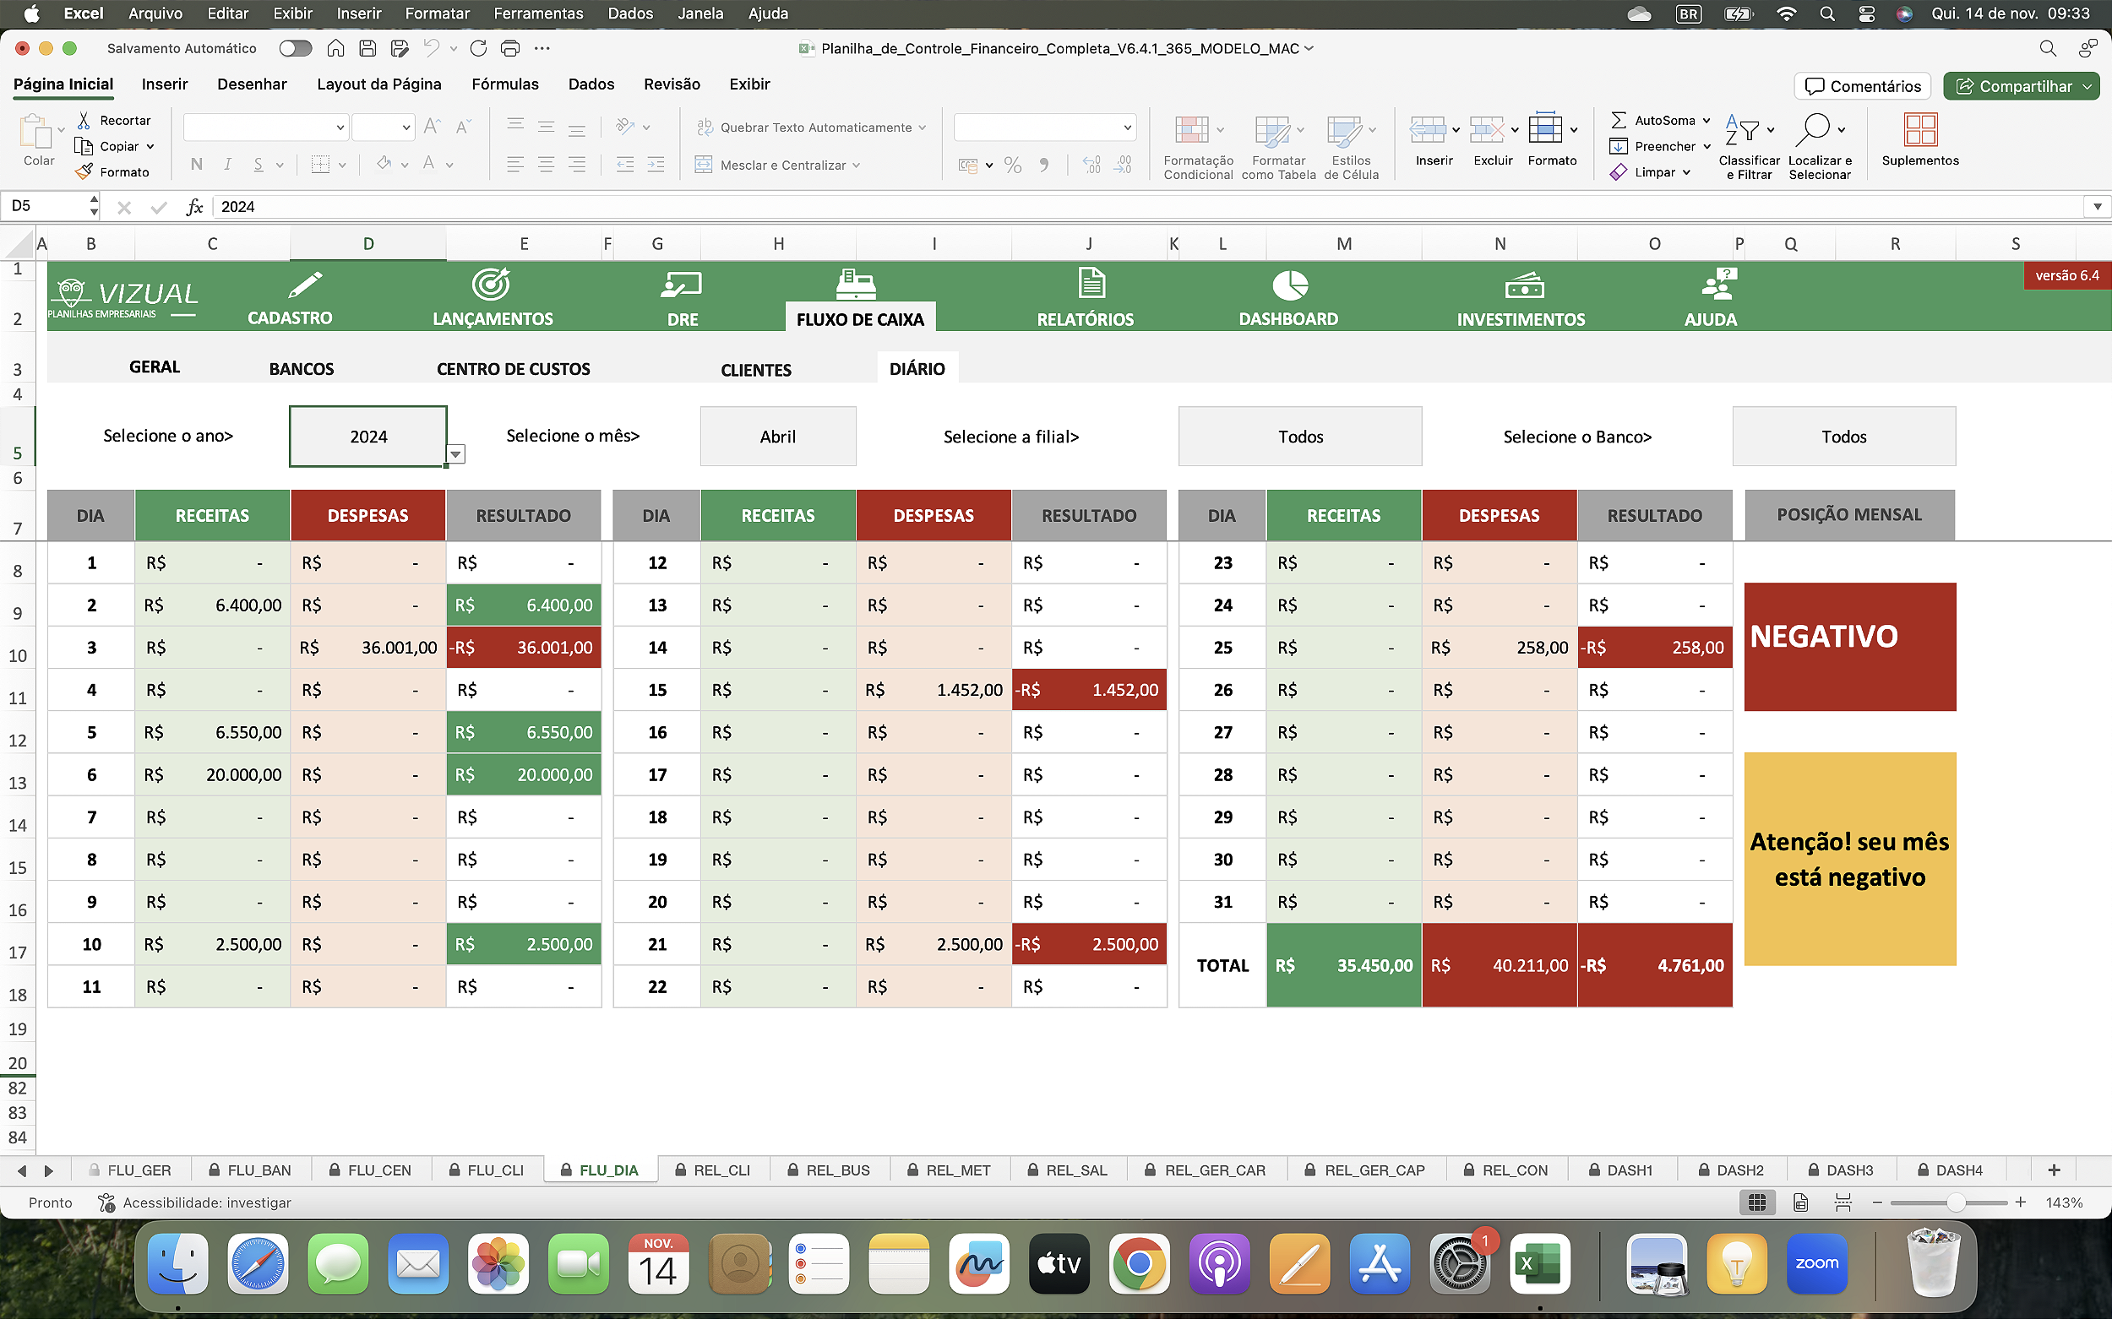Open the font size dropdown
Viewport: 2112px width, 1319px height.
pyautogui.click(x=406, y=128)
